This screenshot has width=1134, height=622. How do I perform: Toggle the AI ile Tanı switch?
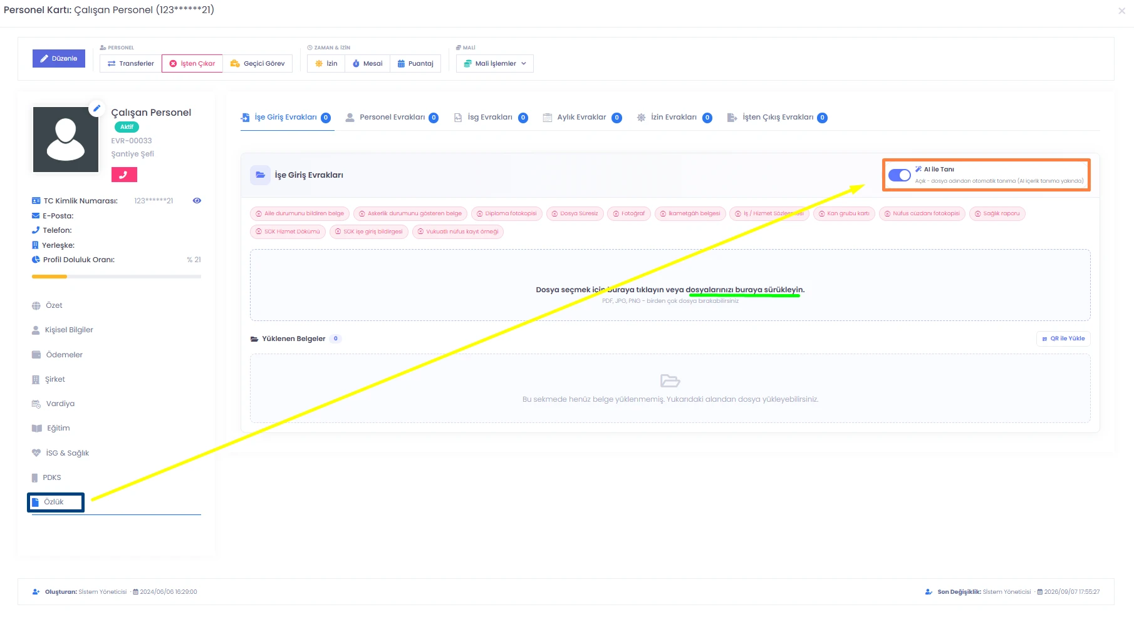coord(900,175)
